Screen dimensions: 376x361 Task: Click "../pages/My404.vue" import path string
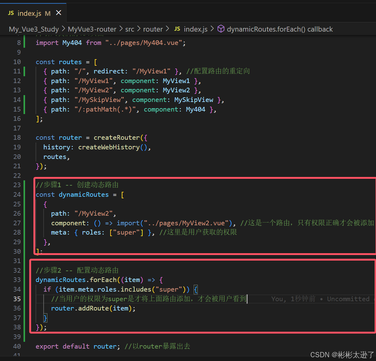[x=144, y=43]
